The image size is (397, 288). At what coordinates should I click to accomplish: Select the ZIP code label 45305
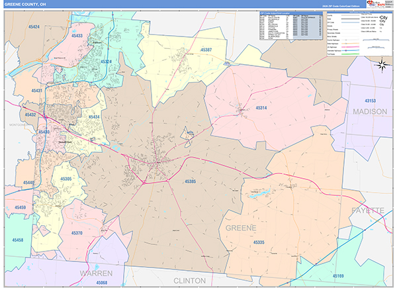point(66,179)
